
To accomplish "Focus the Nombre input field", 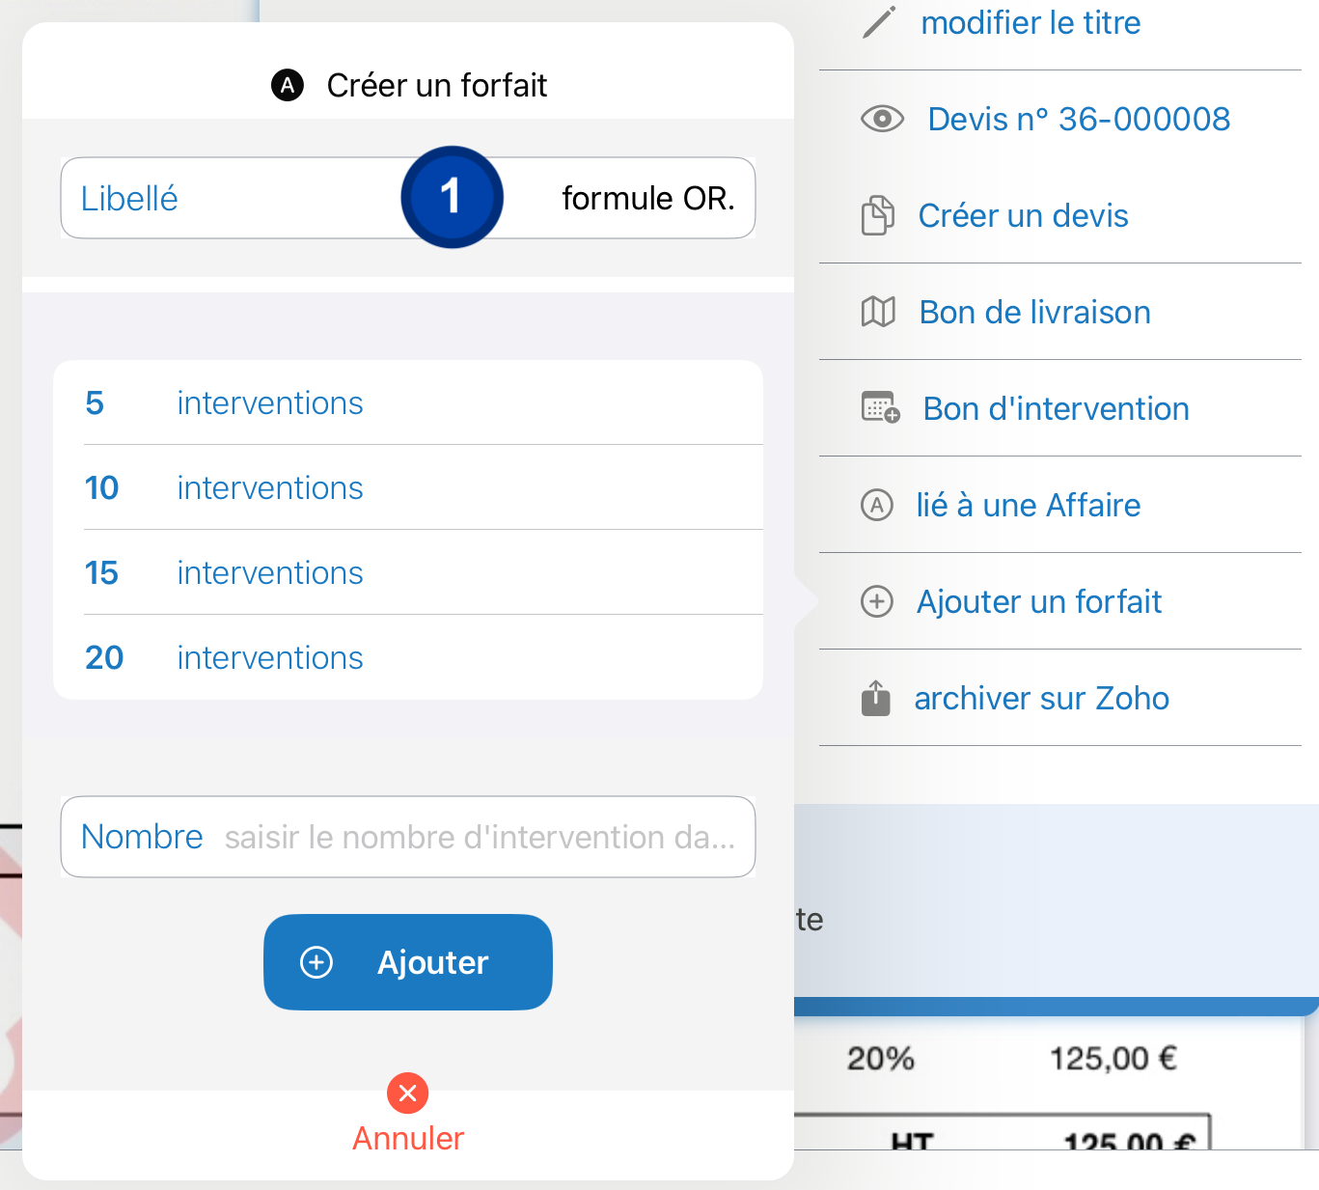I will pos(408,837).
